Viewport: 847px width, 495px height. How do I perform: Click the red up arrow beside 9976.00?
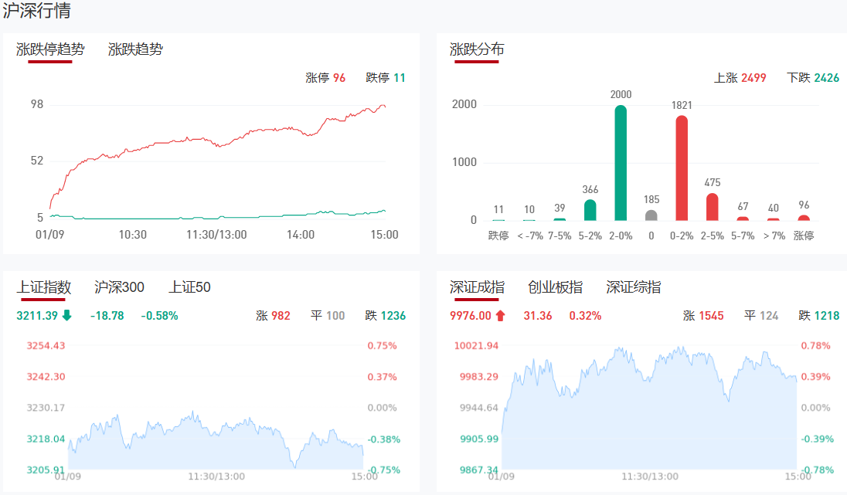pos(500,315)
